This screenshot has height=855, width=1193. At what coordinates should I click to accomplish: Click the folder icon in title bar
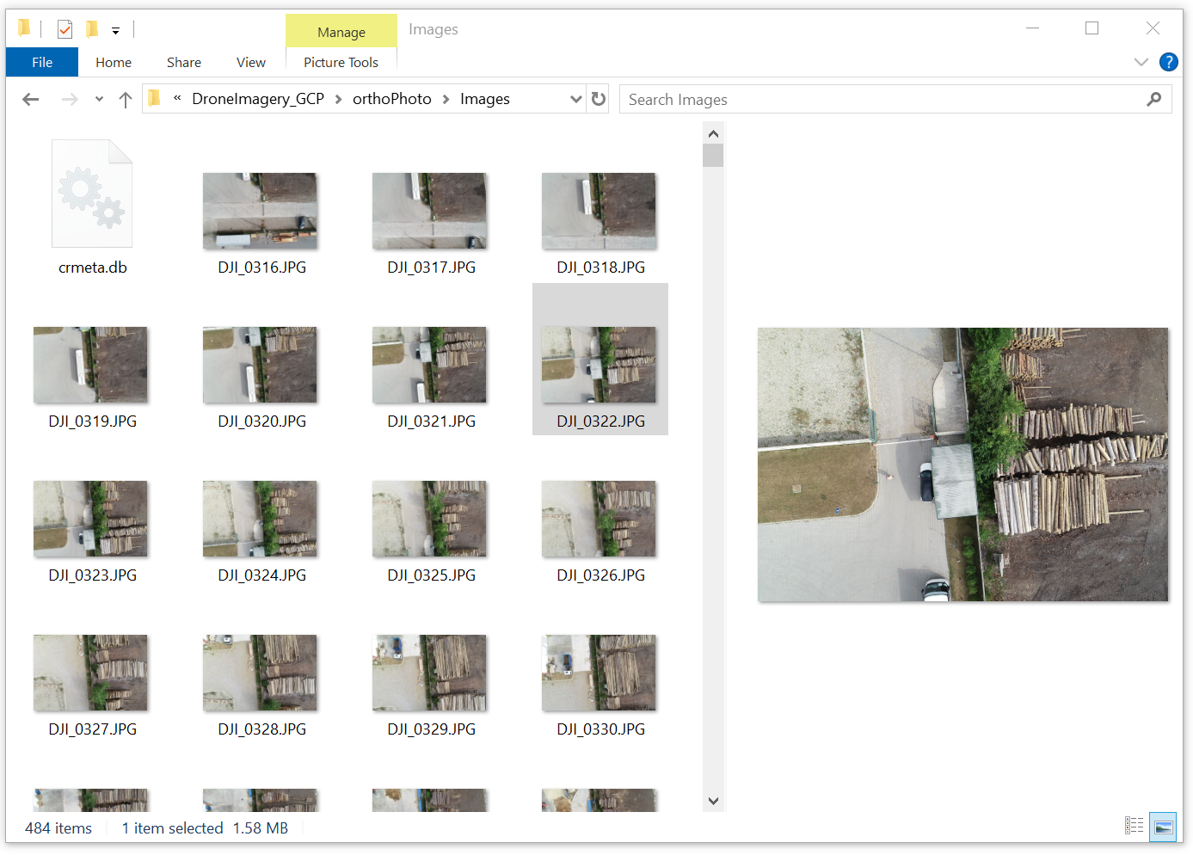tap(24, 28)
